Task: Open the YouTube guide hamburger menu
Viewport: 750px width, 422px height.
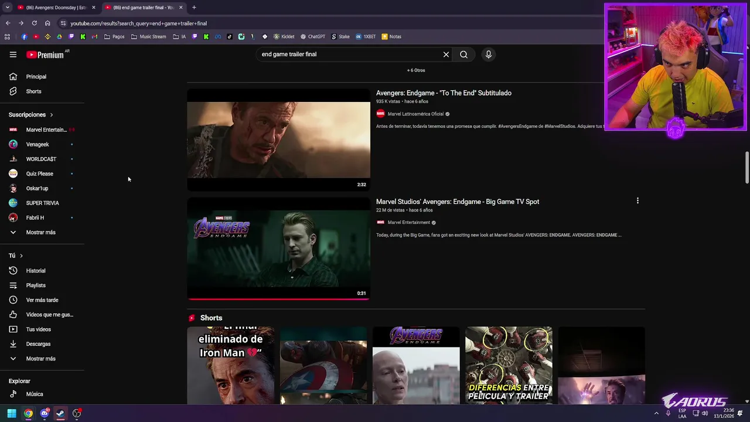Action: pos(13,55)
